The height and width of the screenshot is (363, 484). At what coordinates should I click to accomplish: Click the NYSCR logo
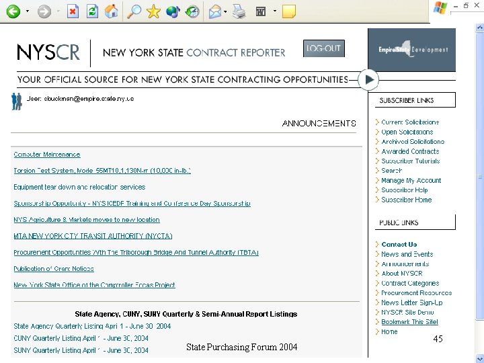[x=48, y=52]
